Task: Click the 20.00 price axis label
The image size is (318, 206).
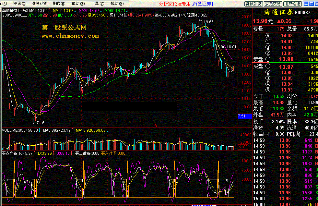Action: (x=246, y=17)
